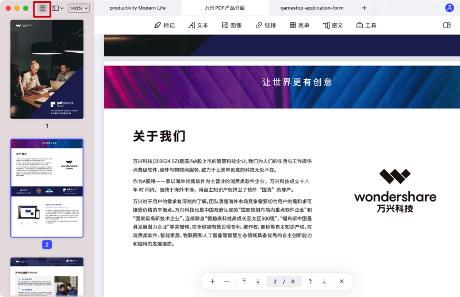
Task: Select the 链接 link tool
Action: [x=266, y=25]
